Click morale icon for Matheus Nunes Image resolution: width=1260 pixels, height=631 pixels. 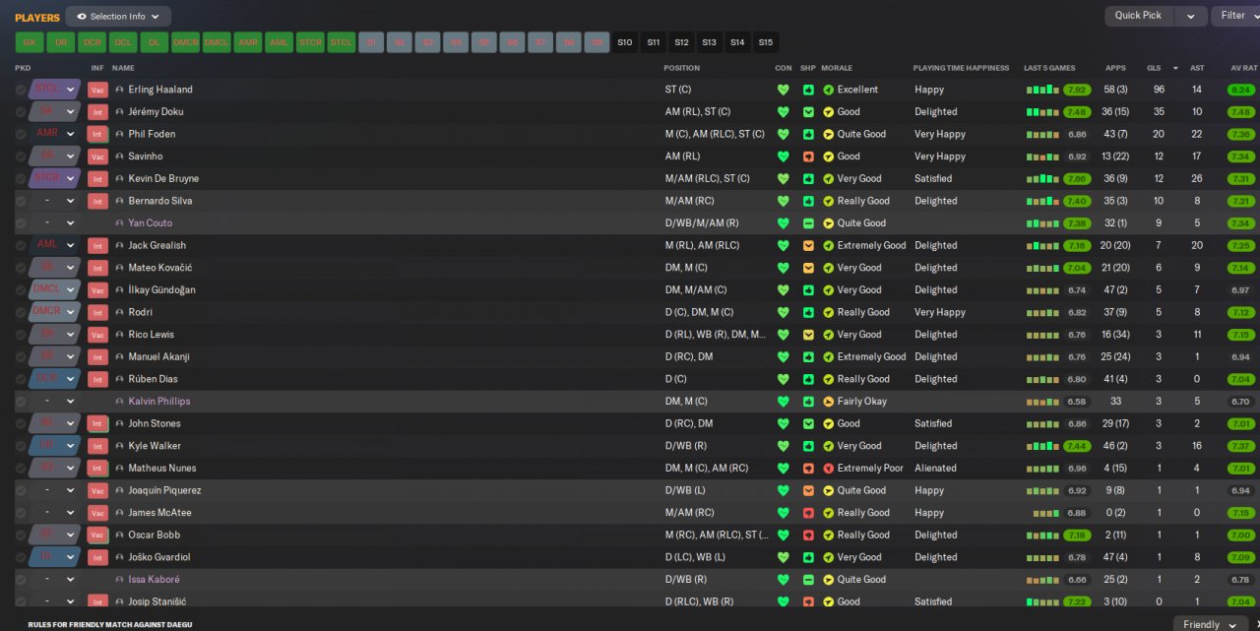pyautogui.click(x=828, y=469)
